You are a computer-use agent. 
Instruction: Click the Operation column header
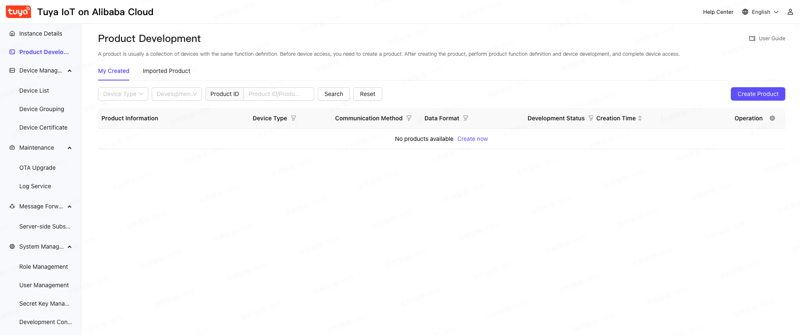click(x=748, y=118)
